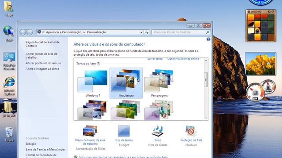Click the CPU meter gadget on desktop
The height and width of the screenshot is (158, 282).
[255, 93]
